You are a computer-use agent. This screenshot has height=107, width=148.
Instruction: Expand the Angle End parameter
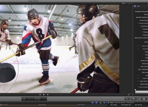pyautogui.click(x=138, y=78)
